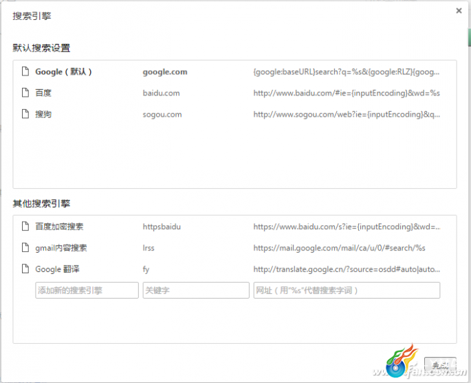Select the Google 翻译 engine name
Viewport: 471px width, 383px height.
coord(57,269)
